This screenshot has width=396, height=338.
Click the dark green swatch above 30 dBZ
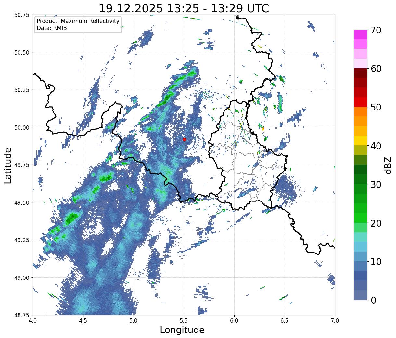[361, 169]
